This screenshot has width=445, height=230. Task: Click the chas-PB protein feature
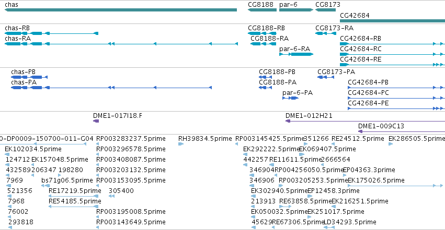click(29, 77)
